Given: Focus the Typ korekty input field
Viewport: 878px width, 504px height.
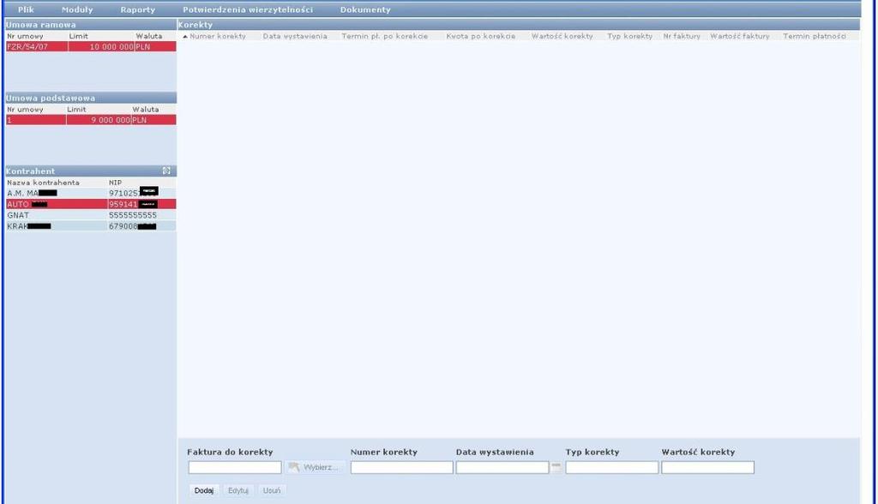Looking at the screenshot, I should (612, 467).
